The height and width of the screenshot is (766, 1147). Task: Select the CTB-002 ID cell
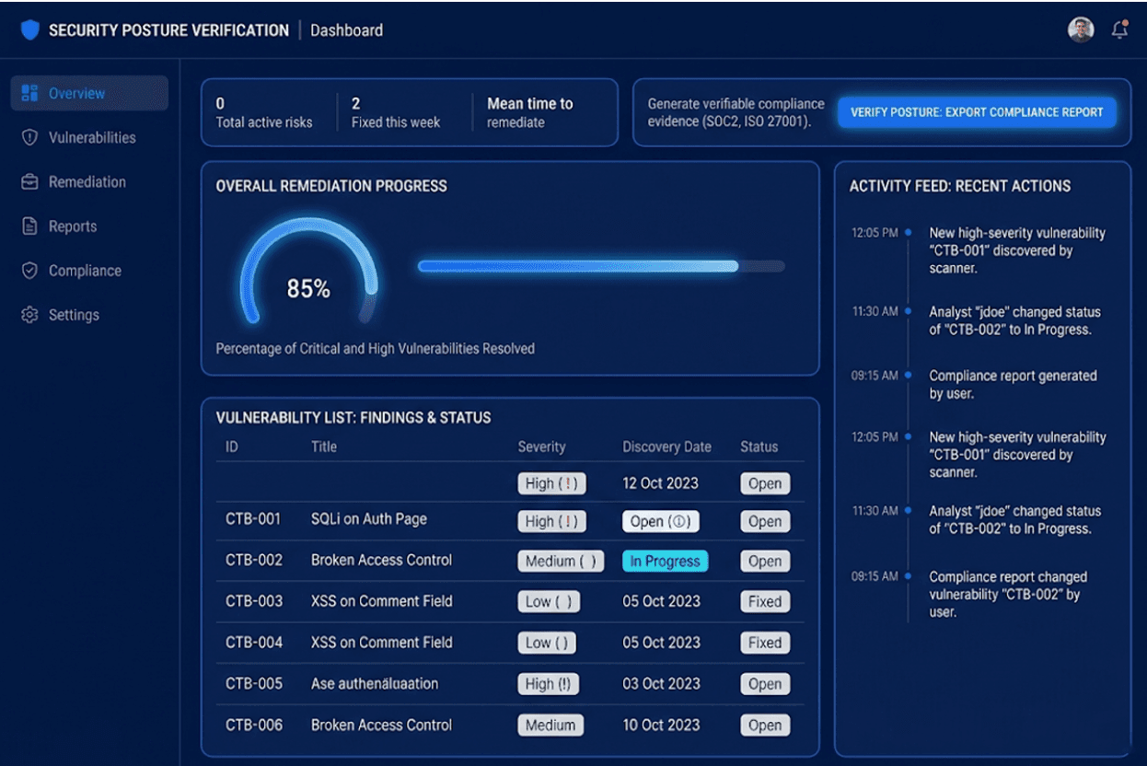point(254,560)
